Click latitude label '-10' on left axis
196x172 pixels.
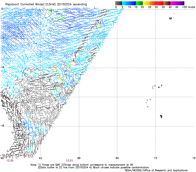click(x=2, y=155)
